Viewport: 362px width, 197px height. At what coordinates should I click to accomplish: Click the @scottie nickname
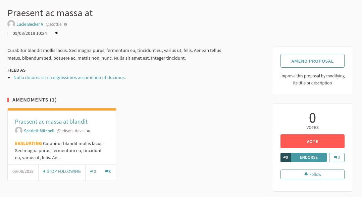tap(53, 24)
